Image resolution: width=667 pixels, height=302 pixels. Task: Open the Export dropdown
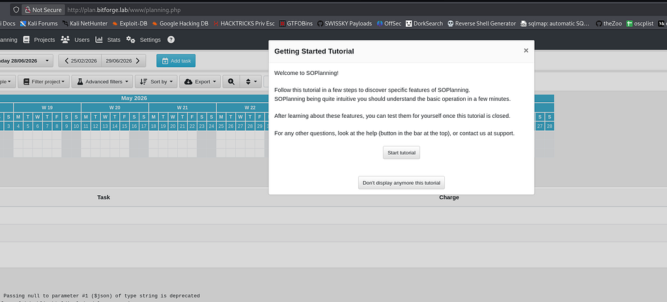200,81
